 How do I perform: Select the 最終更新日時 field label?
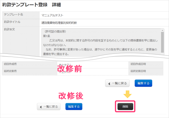pyautogui.click(x=138, y=71)
